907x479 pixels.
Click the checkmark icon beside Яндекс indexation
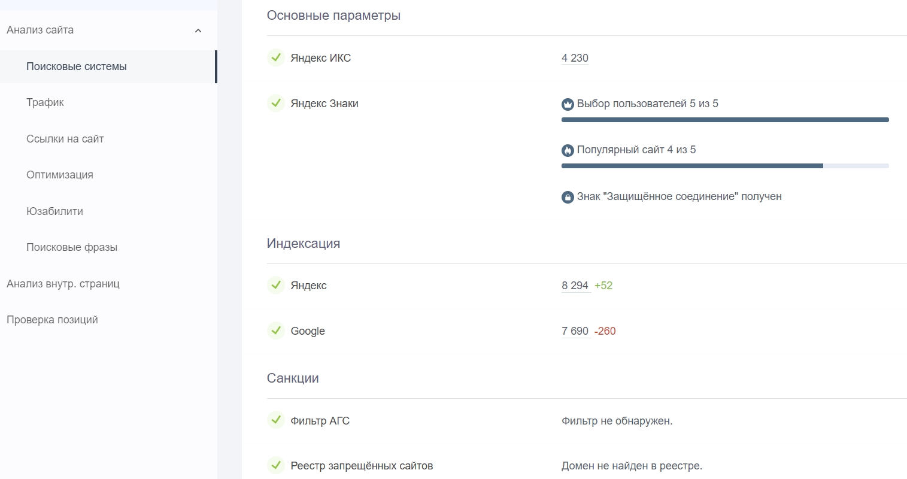pyautogui.click(x=275, y=285)
